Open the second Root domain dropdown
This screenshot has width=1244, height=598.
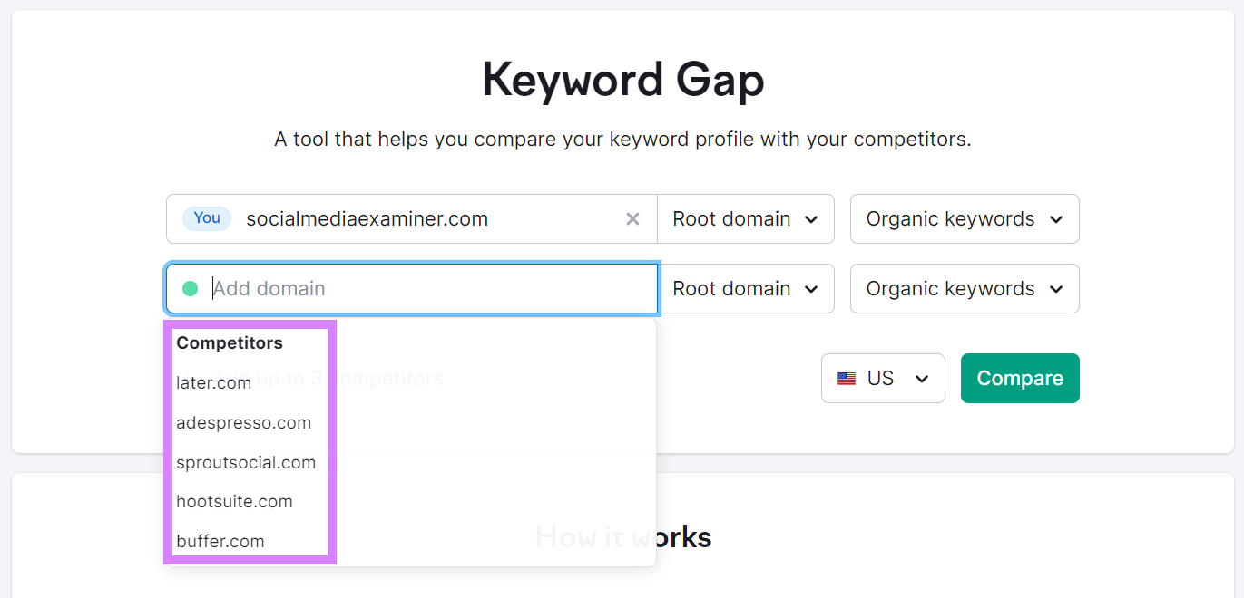[745, 288]
